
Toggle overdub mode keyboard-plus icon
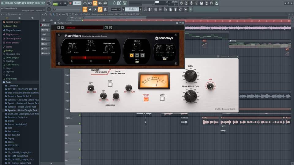point(100,3)
